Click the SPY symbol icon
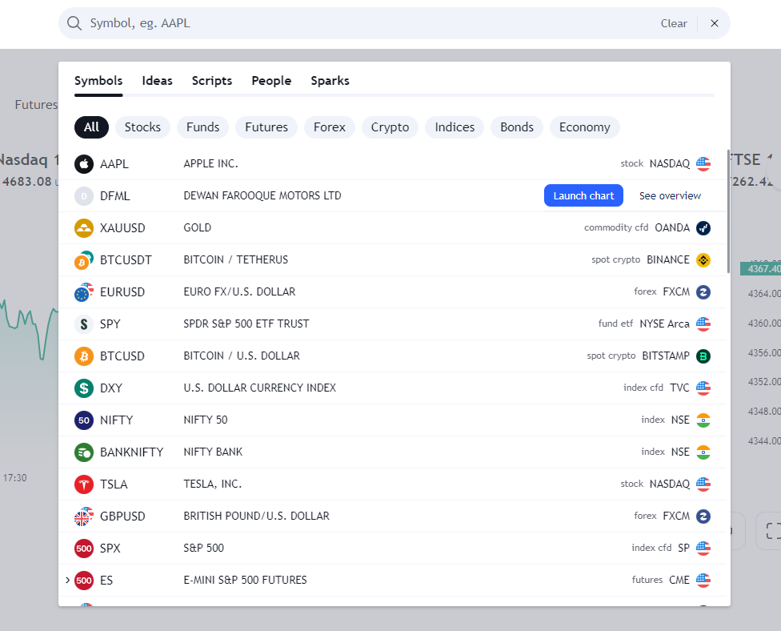Viewport: 781px width, 631px height. (x=84, y=324)
